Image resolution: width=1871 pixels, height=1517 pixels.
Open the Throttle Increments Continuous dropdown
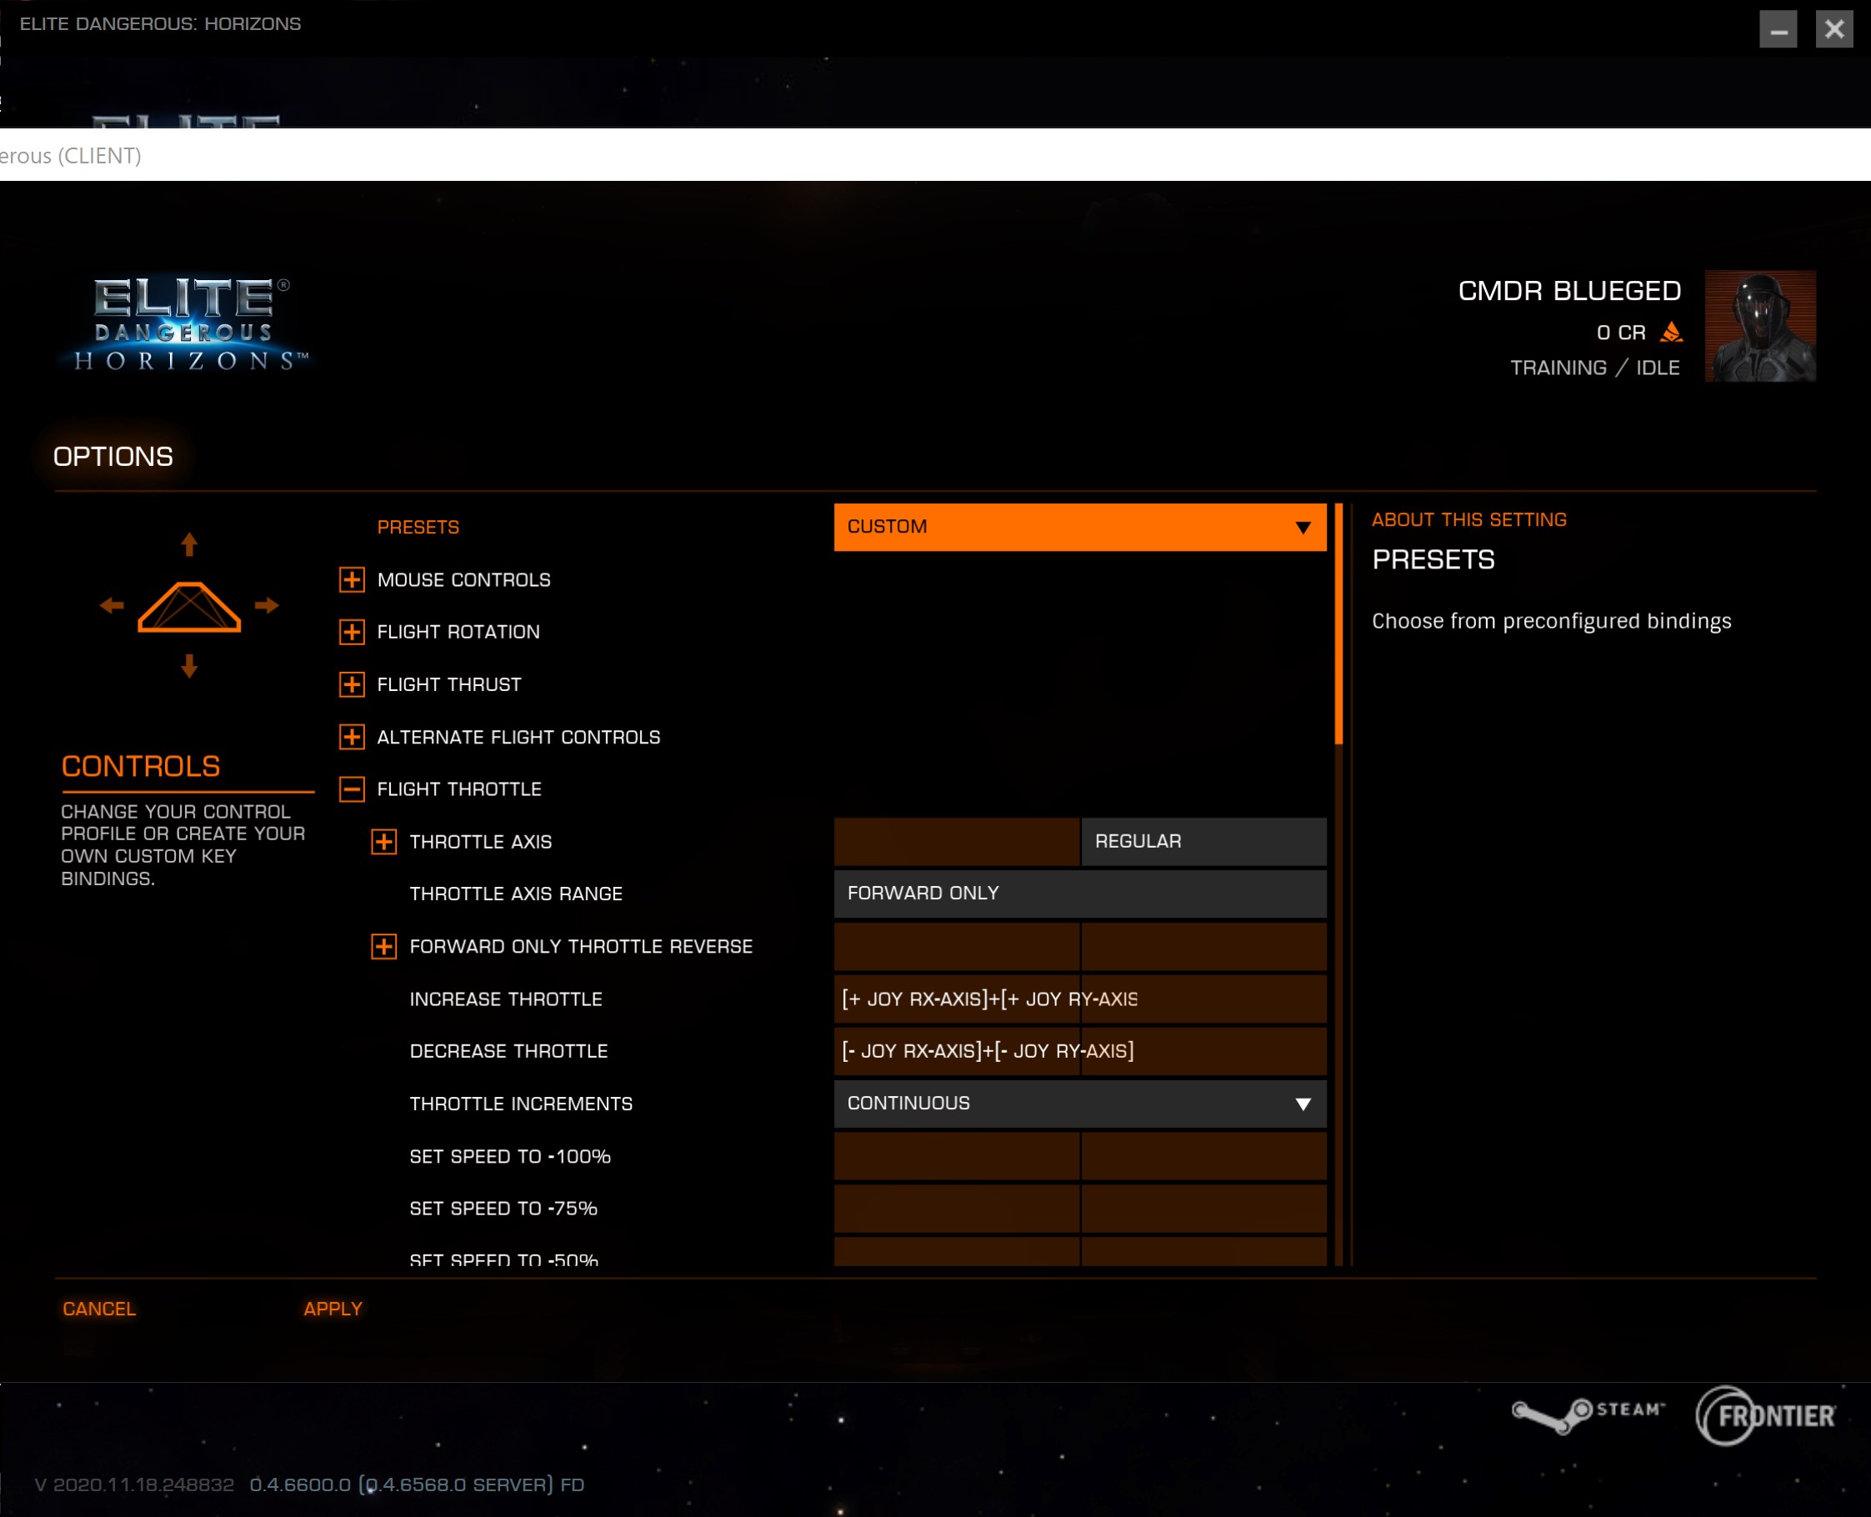pyautogui.click(x=1079, y=1103)
